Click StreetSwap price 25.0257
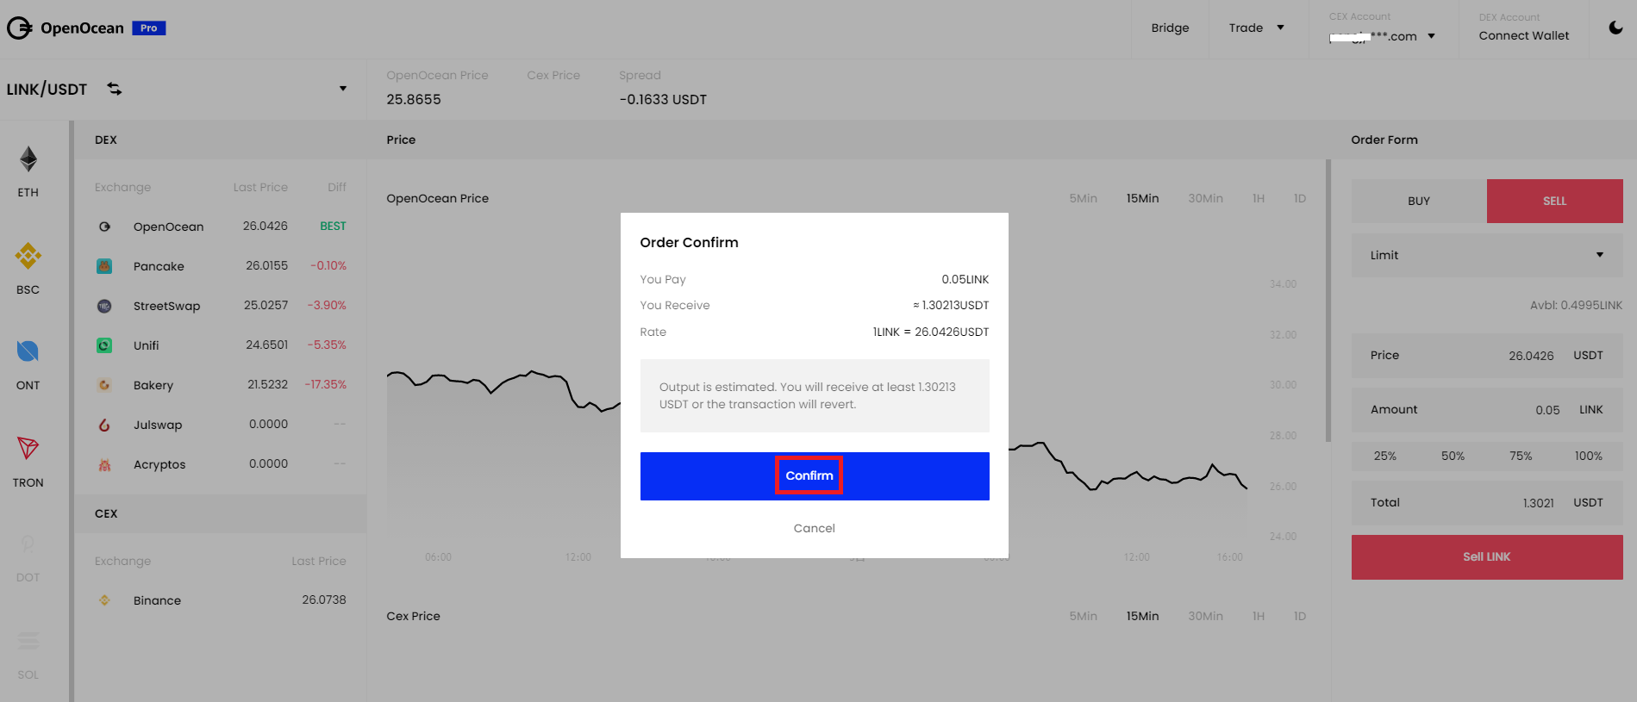The height and width of the screenshot is (702, 1637). (266, 305)
